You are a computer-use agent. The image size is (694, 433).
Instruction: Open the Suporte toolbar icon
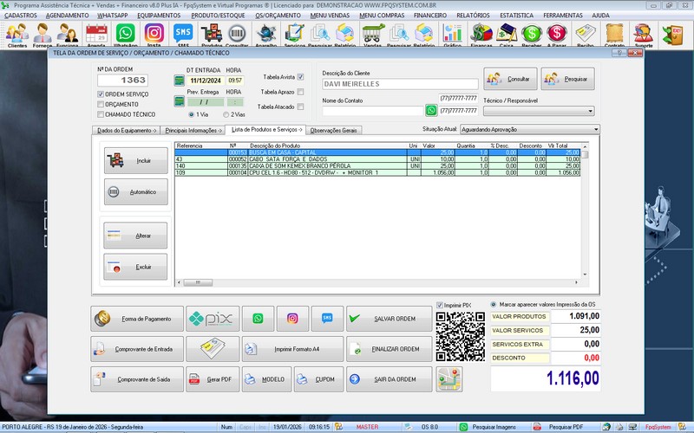[x=643, y=35]
